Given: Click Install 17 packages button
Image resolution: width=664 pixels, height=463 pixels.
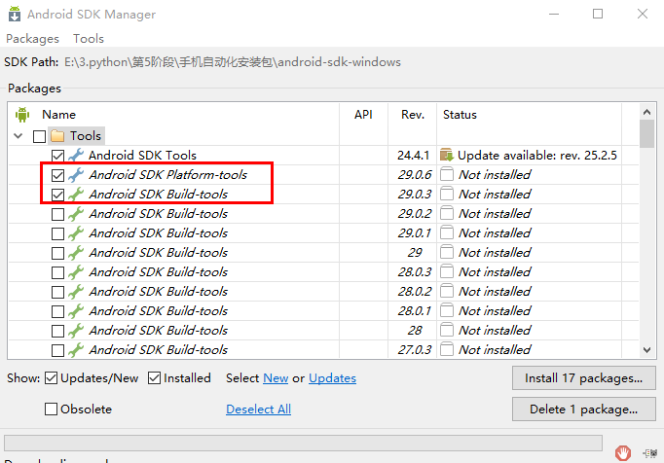Looking at the screenshot, I should (x=584, y=378).
